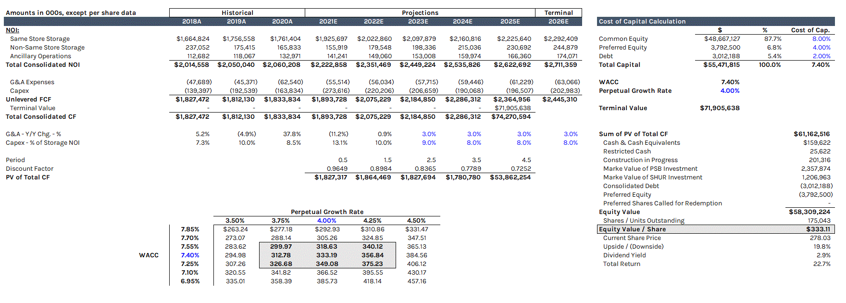Select the Projections group header
846x303 pixels.
coord(420,13)
